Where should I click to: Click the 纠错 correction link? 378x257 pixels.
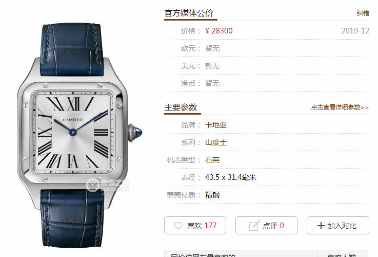pyautogui.click(x=363, y=13)
